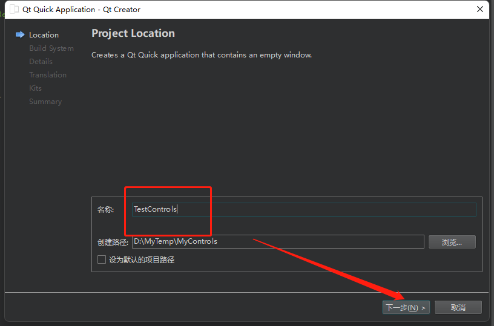
Task: Enable the default project path checkbox
Action: [x=102, y=259]
